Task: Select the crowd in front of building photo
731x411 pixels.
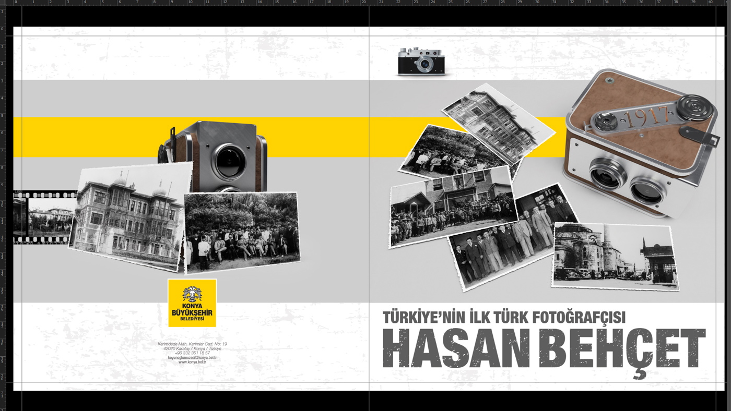Action: [x=453, y=207]
